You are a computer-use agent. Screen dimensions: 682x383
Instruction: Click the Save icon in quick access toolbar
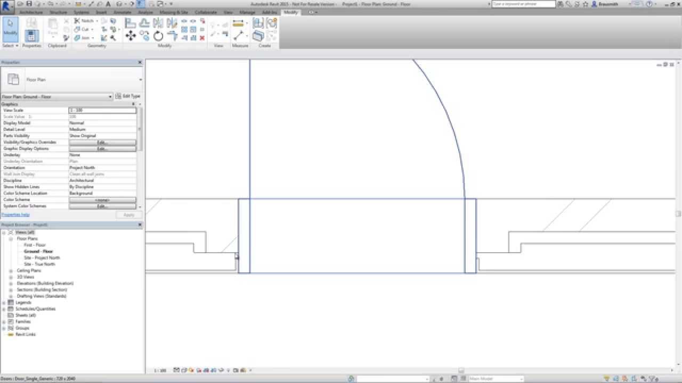29,4
